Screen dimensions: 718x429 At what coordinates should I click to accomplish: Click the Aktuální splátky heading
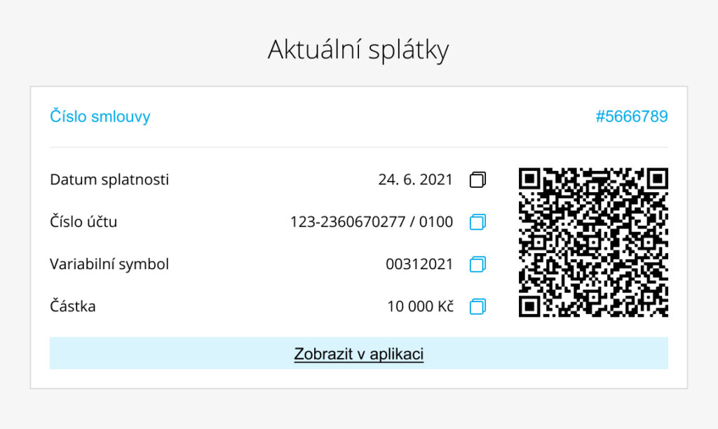pos(358,50)
